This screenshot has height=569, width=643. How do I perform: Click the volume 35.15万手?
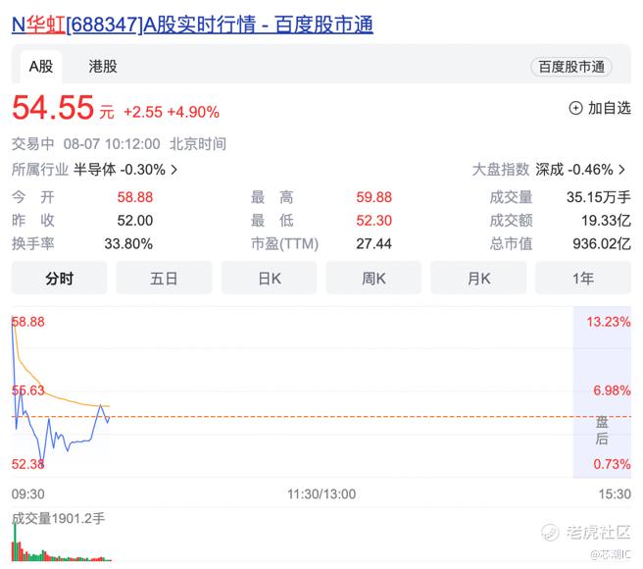click(x=599, y=197)
